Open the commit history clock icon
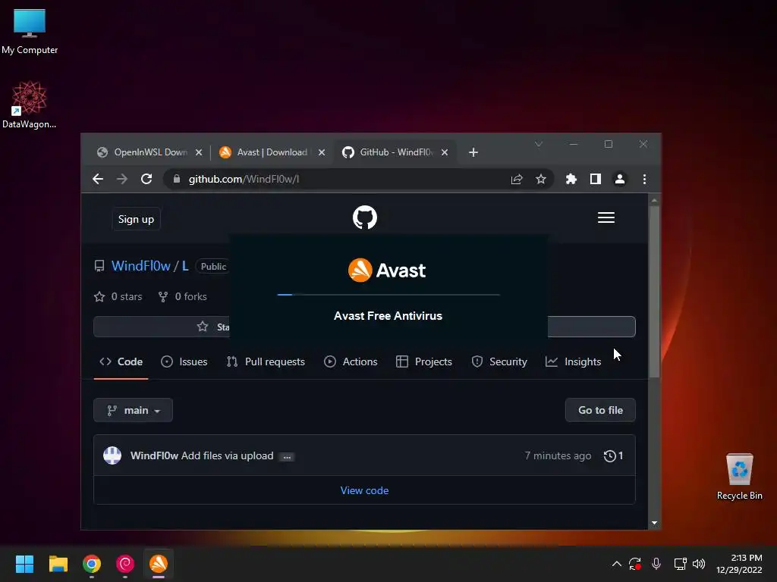Viewport: 777px width, 582px height. point(613,455)
